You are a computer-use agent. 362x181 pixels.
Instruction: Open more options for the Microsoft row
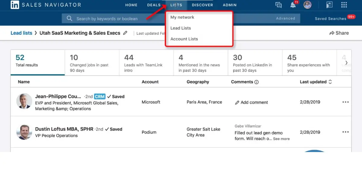(345, 102)
